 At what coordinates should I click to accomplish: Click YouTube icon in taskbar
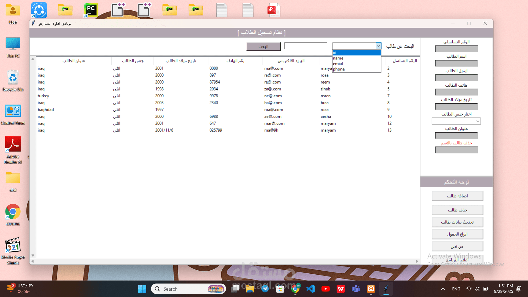click(325, 289)
